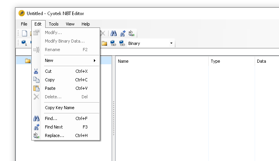Screen dimensions: 279x161
Task: Click the Rename menu entry
Action: coord(66,50)
